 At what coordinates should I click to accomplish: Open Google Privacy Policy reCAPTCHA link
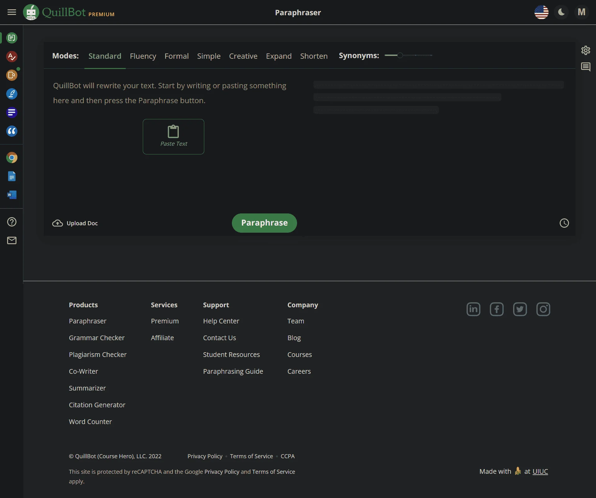[222, 472]
